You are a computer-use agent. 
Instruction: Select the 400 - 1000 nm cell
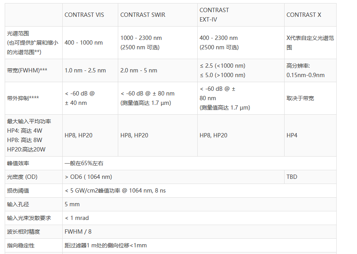[x=83, y=43]
